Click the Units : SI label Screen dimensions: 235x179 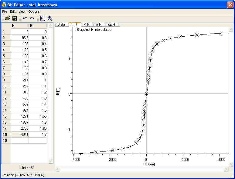(x=27, y=168)
